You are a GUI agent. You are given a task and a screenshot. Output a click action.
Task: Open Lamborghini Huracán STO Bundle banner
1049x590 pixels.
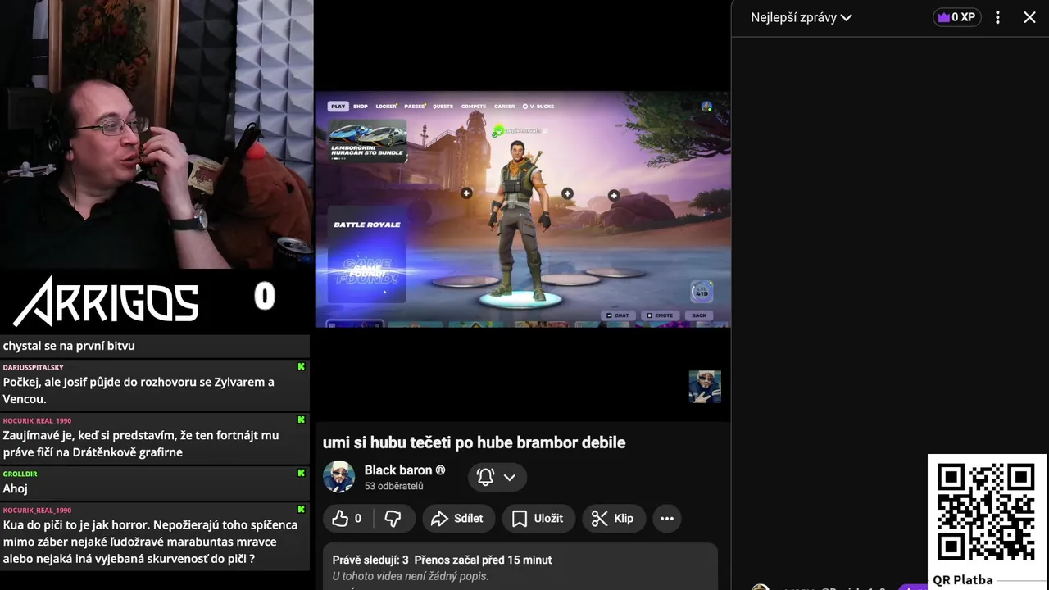coord(367,141)
